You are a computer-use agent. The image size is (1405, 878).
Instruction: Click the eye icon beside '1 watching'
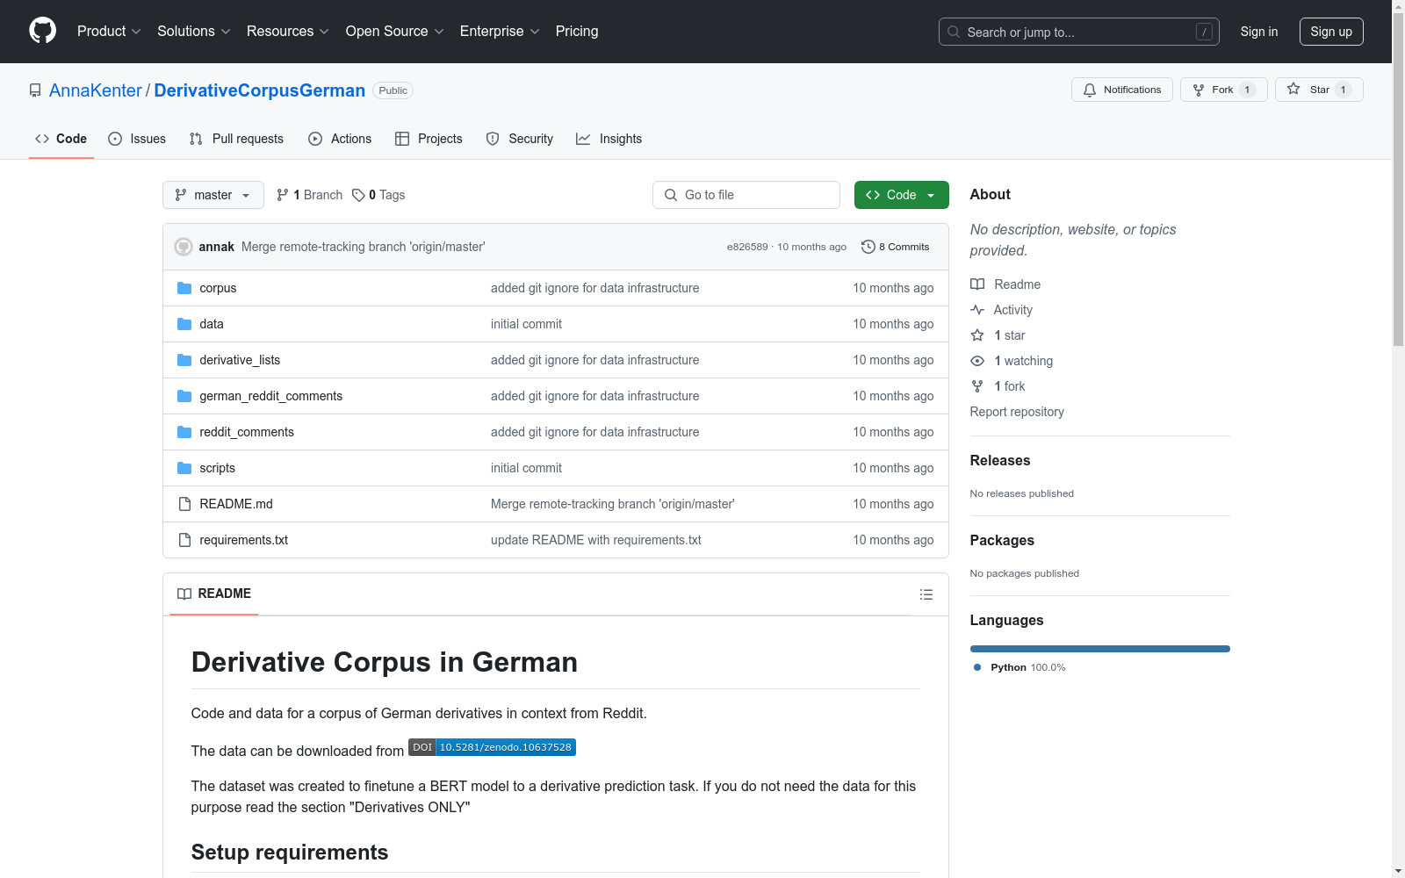(977, 361)
